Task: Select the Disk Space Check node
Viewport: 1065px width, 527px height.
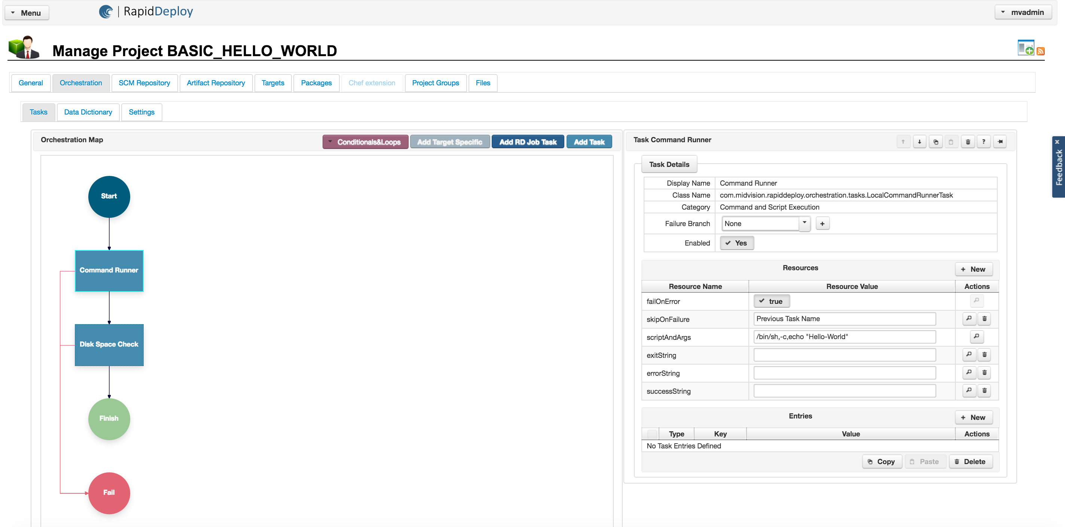Action: [109, 345]
